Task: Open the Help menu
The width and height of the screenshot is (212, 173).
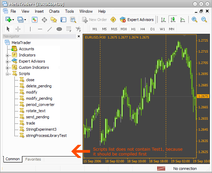Action: click(102, 11)
